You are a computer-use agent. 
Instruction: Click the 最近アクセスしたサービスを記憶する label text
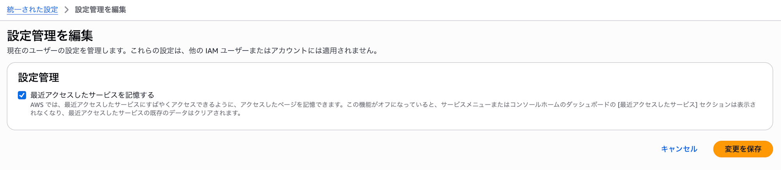pyautogui.click(x=92, y=95)
